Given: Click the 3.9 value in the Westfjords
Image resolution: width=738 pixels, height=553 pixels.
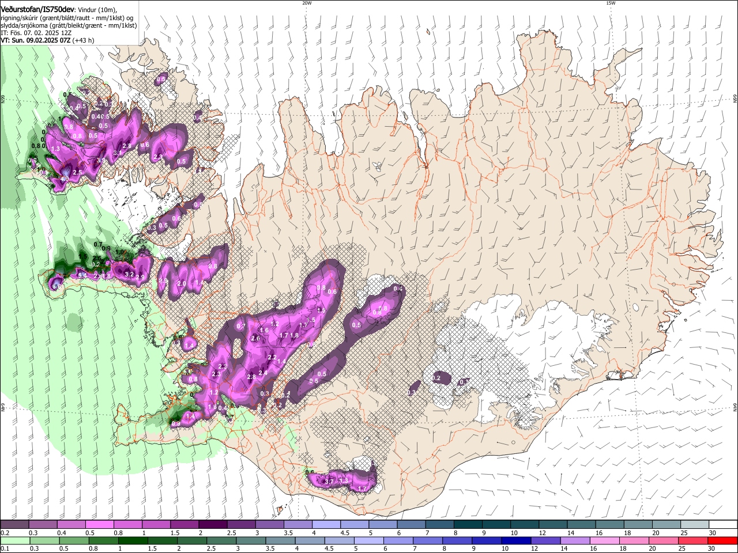Looking at the screenshot, I should 101,161.
